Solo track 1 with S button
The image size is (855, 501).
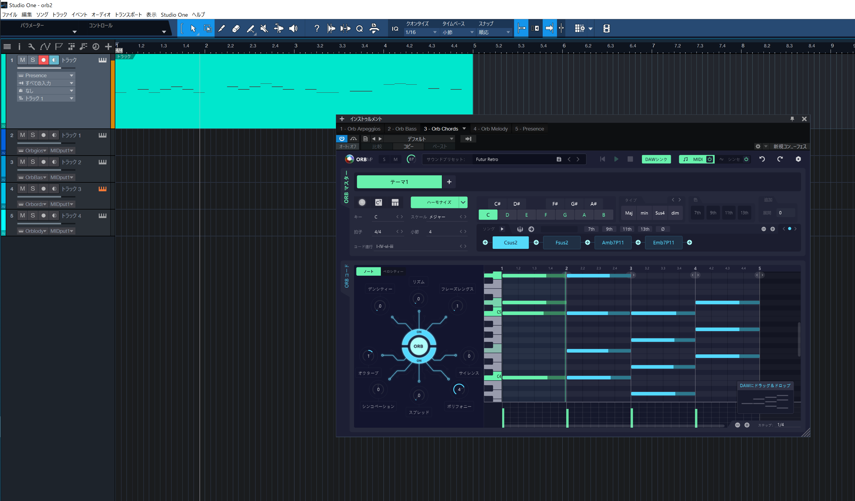coord(32,60)
